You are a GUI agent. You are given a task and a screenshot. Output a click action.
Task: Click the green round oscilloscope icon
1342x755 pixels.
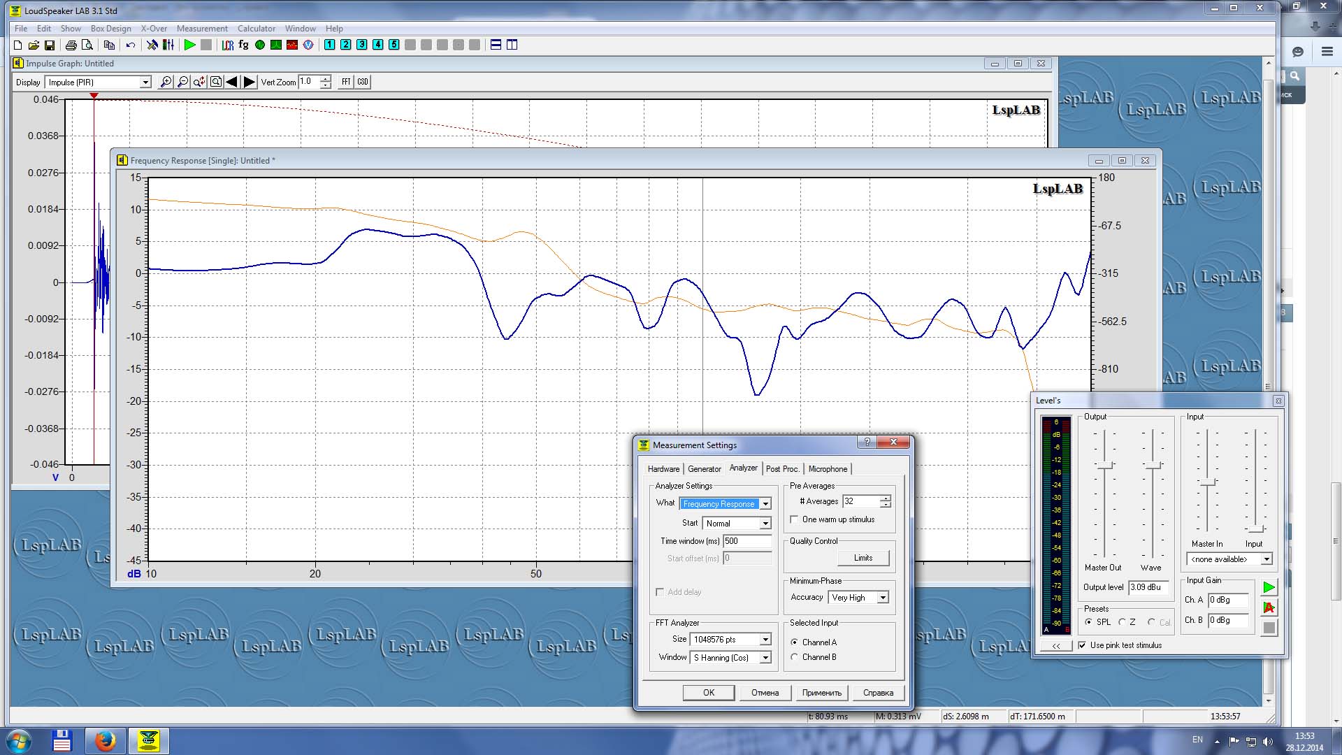pos(260,45)
